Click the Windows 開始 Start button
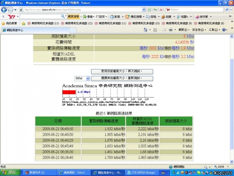 [x=10, y=173]
